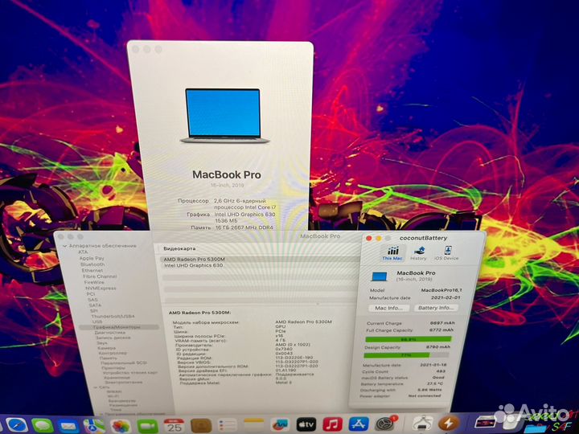Screen dimensions: 579x434
Task: Click the Mac Info... button
Action: click(389, 308)
